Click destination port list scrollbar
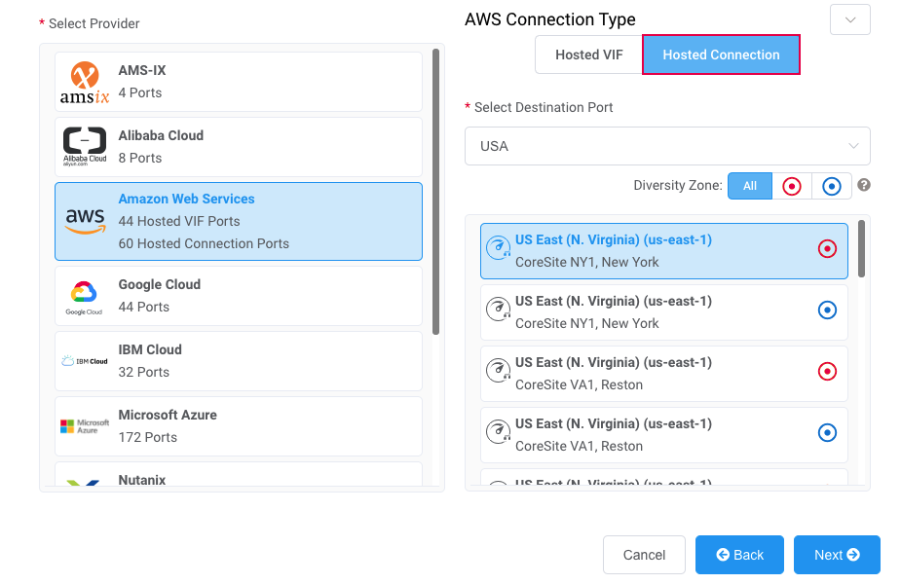This screenshot has height=584, width=901. (861, 248)
